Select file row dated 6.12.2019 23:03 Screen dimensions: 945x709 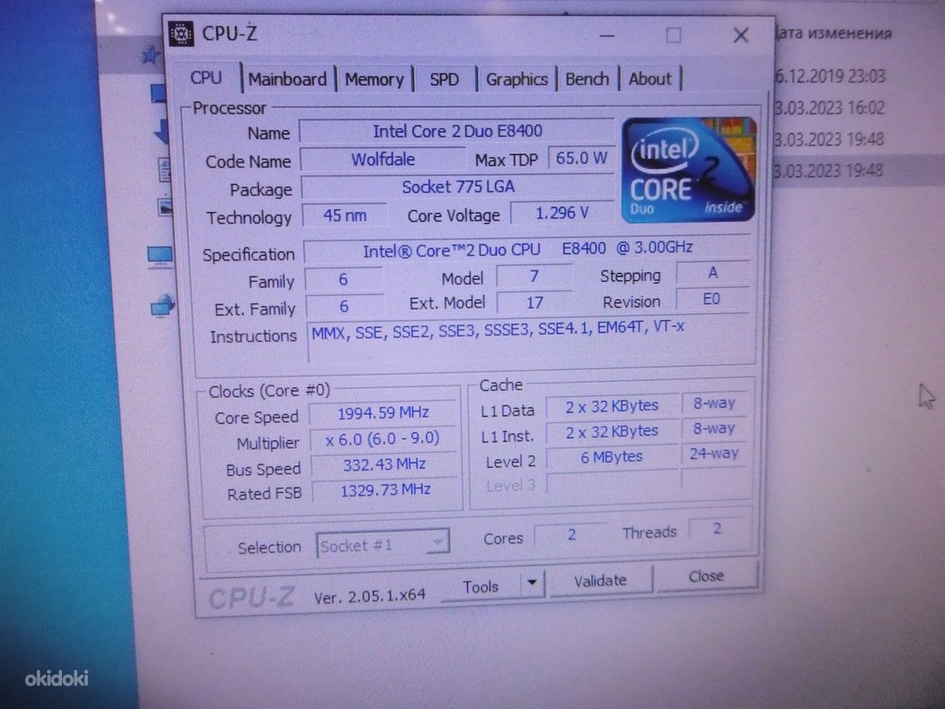(x=830, y=76)
